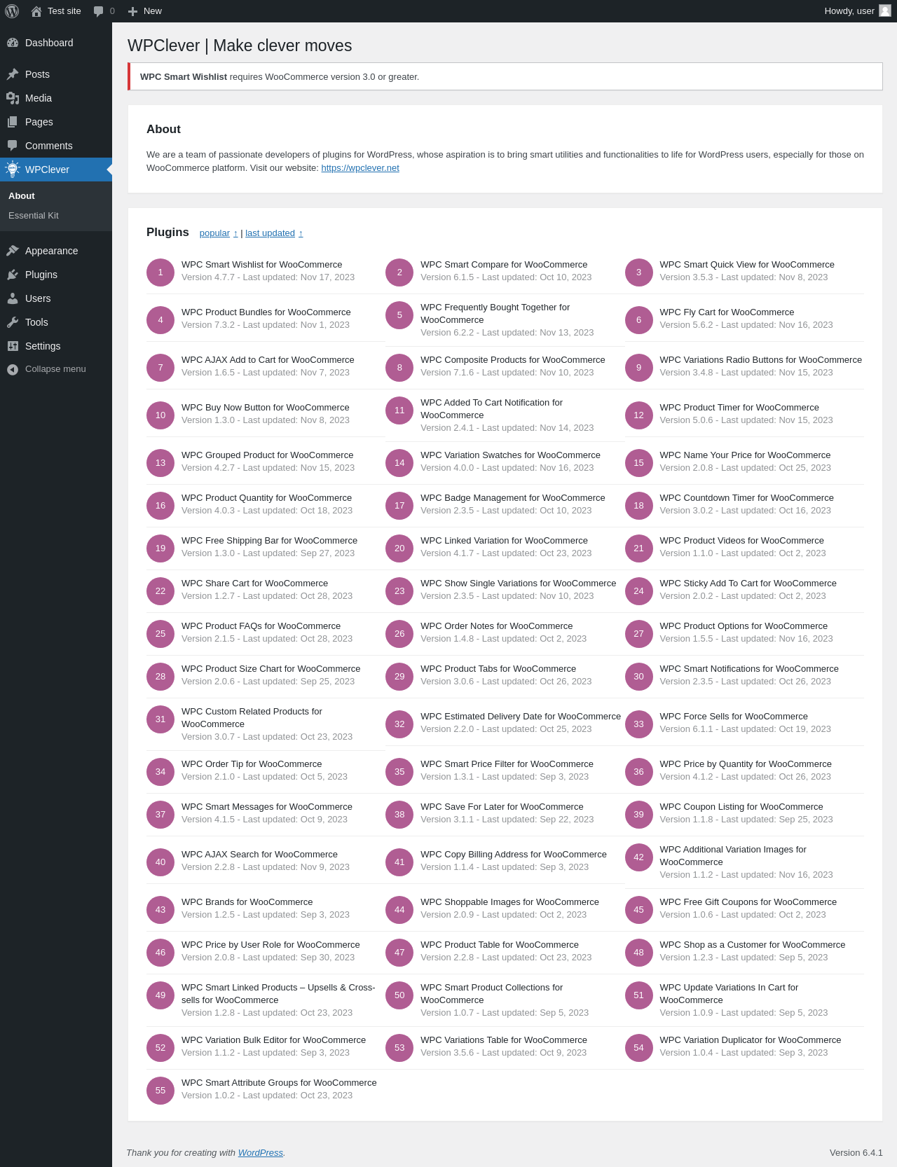Click WPC Smart Compare for WooCommerce title
The height and width of the screenshot is (1167, 897).
pos(504,265)
